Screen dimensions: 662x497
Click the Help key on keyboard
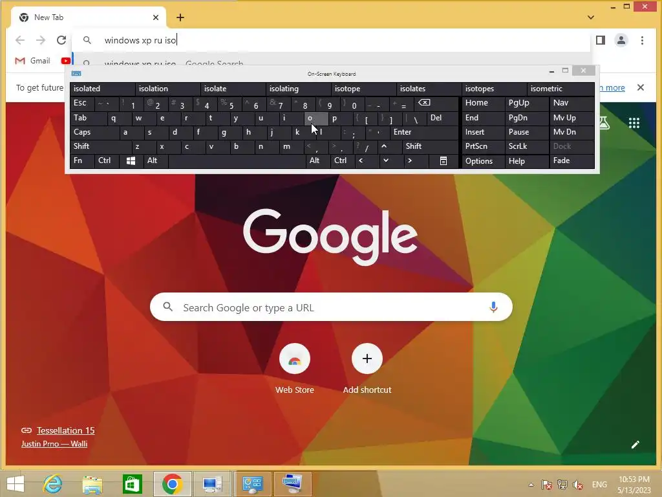click(x=526, y=161)
